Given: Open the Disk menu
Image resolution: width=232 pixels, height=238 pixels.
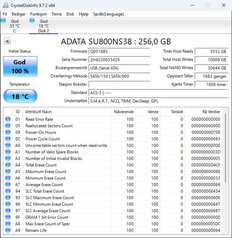Looking at the screenshot, I should coord(70,14).
